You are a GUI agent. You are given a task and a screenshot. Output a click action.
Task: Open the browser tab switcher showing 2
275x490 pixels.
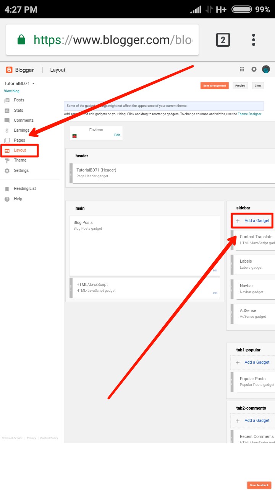[x=223, y=40]
